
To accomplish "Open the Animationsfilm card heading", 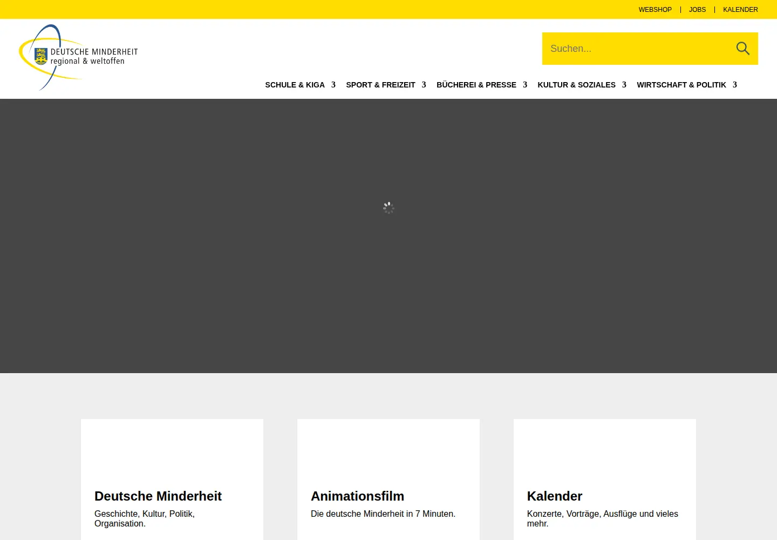I will [357, 496].
